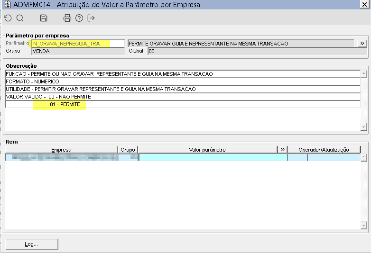Select VALOR VALIDO 00 - NAO PERMITE line
This screenshot has height=253, width=371.
coord(183,97)
